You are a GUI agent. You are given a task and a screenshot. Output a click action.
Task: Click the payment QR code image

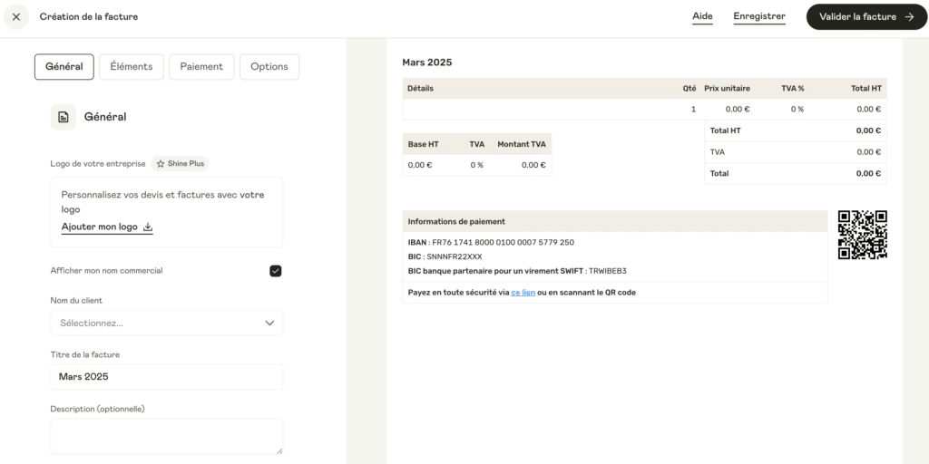tap(862, 235)
